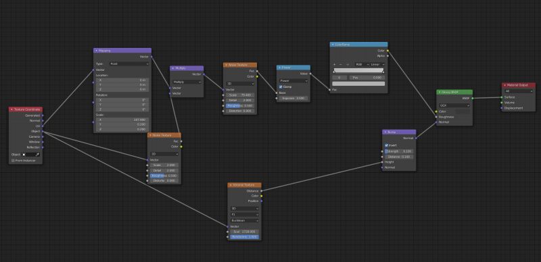Screen dimensions: 541x262
Task: Click the Color output socket on ColorRamp node
Action: pyautogui.click(x=387, y=51)
